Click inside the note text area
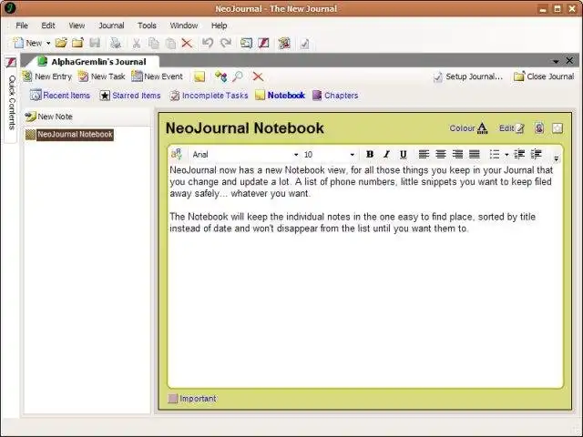583x437 pixels. 365,275
